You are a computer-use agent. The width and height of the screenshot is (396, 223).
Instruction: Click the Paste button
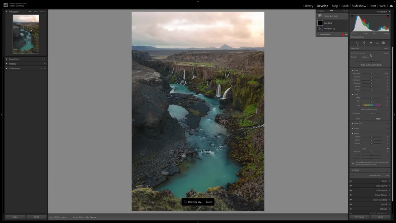(36, 217)
